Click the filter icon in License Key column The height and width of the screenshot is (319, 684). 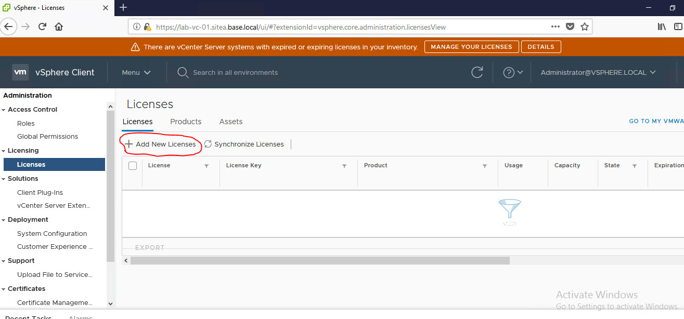(x=344, y=166)
